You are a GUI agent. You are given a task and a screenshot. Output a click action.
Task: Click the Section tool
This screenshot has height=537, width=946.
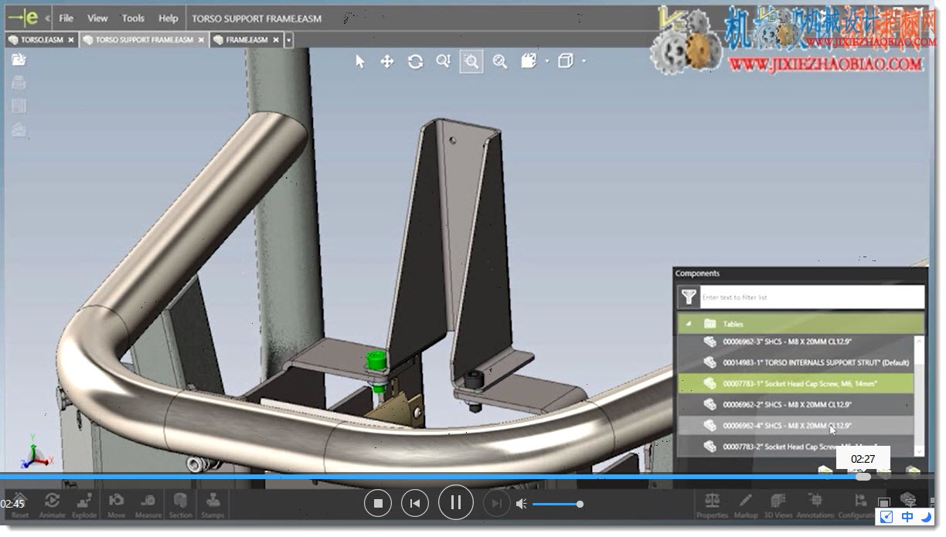click(180, 505)
